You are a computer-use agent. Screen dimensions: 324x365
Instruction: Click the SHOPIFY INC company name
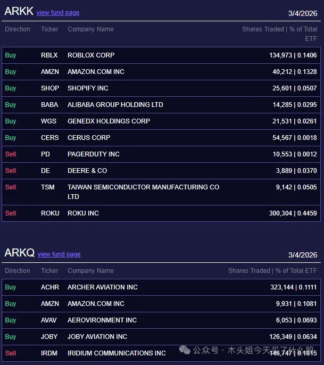pyautogui.click(x=88, y=88)
